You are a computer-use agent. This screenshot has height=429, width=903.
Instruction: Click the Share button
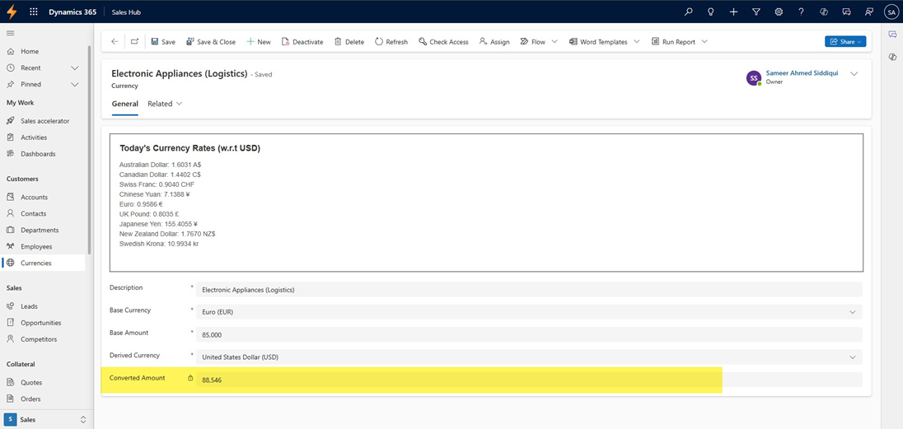pyautogui.click(x=845, y=41)
